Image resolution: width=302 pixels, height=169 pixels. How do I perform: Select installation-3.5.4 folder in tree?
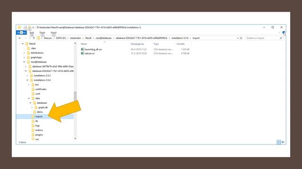point(42,80)
